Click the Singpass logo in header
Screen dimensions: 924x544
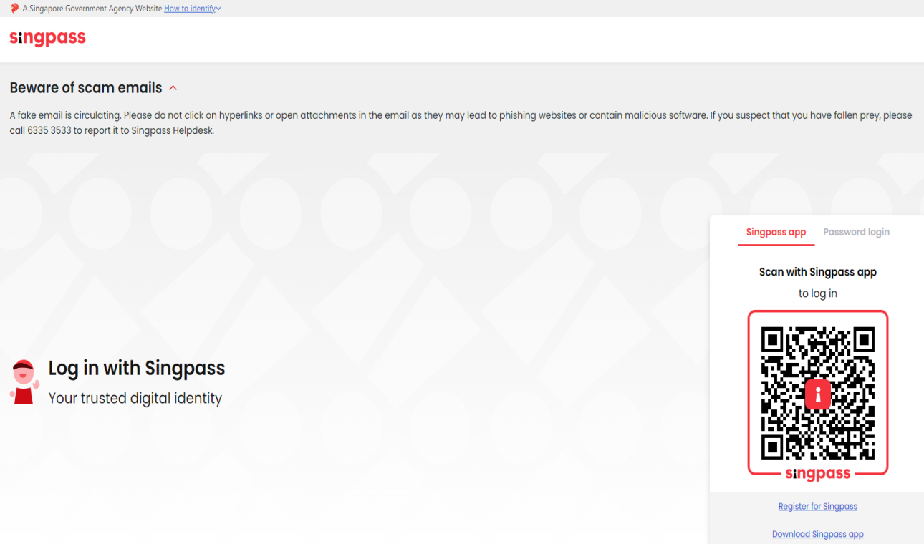pyautogui.click(x=47, y=38)
